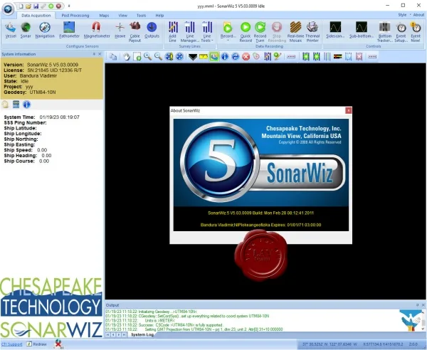Open the Style dropdown menu
This screenshot has height=350, width=427.
pos(403,15)
